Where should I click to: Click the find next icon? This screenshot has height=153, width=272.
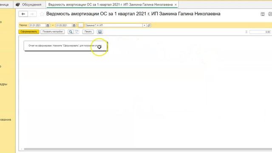point(76,32)
